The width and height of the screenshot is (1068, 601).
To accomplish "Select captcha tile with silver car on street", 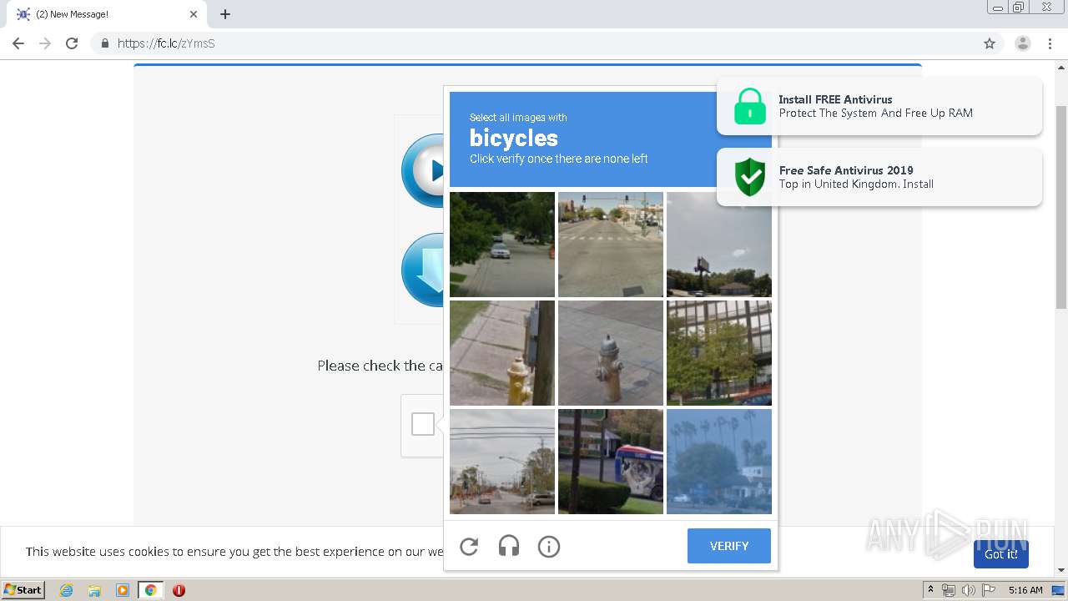I will point(502,245).
